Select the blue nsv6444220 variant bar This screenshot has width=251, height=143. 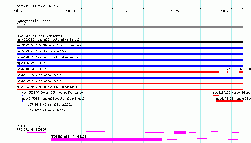(x=130, y=78)
